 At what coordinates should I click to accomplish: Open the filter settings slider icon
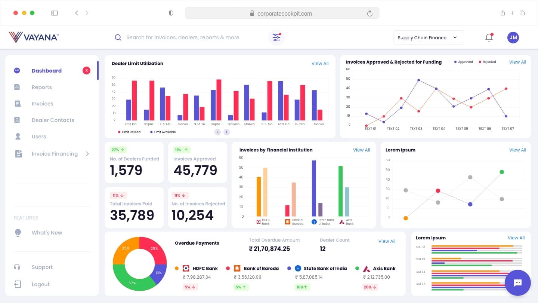[276, 37]
